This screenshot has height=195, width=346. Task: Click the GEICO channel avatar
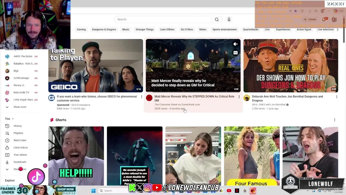(x=52, y=98)
